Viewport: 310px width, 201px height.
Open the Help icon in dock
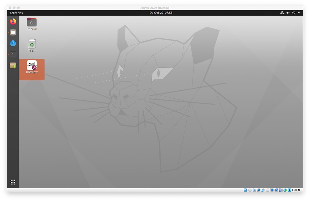13,43
